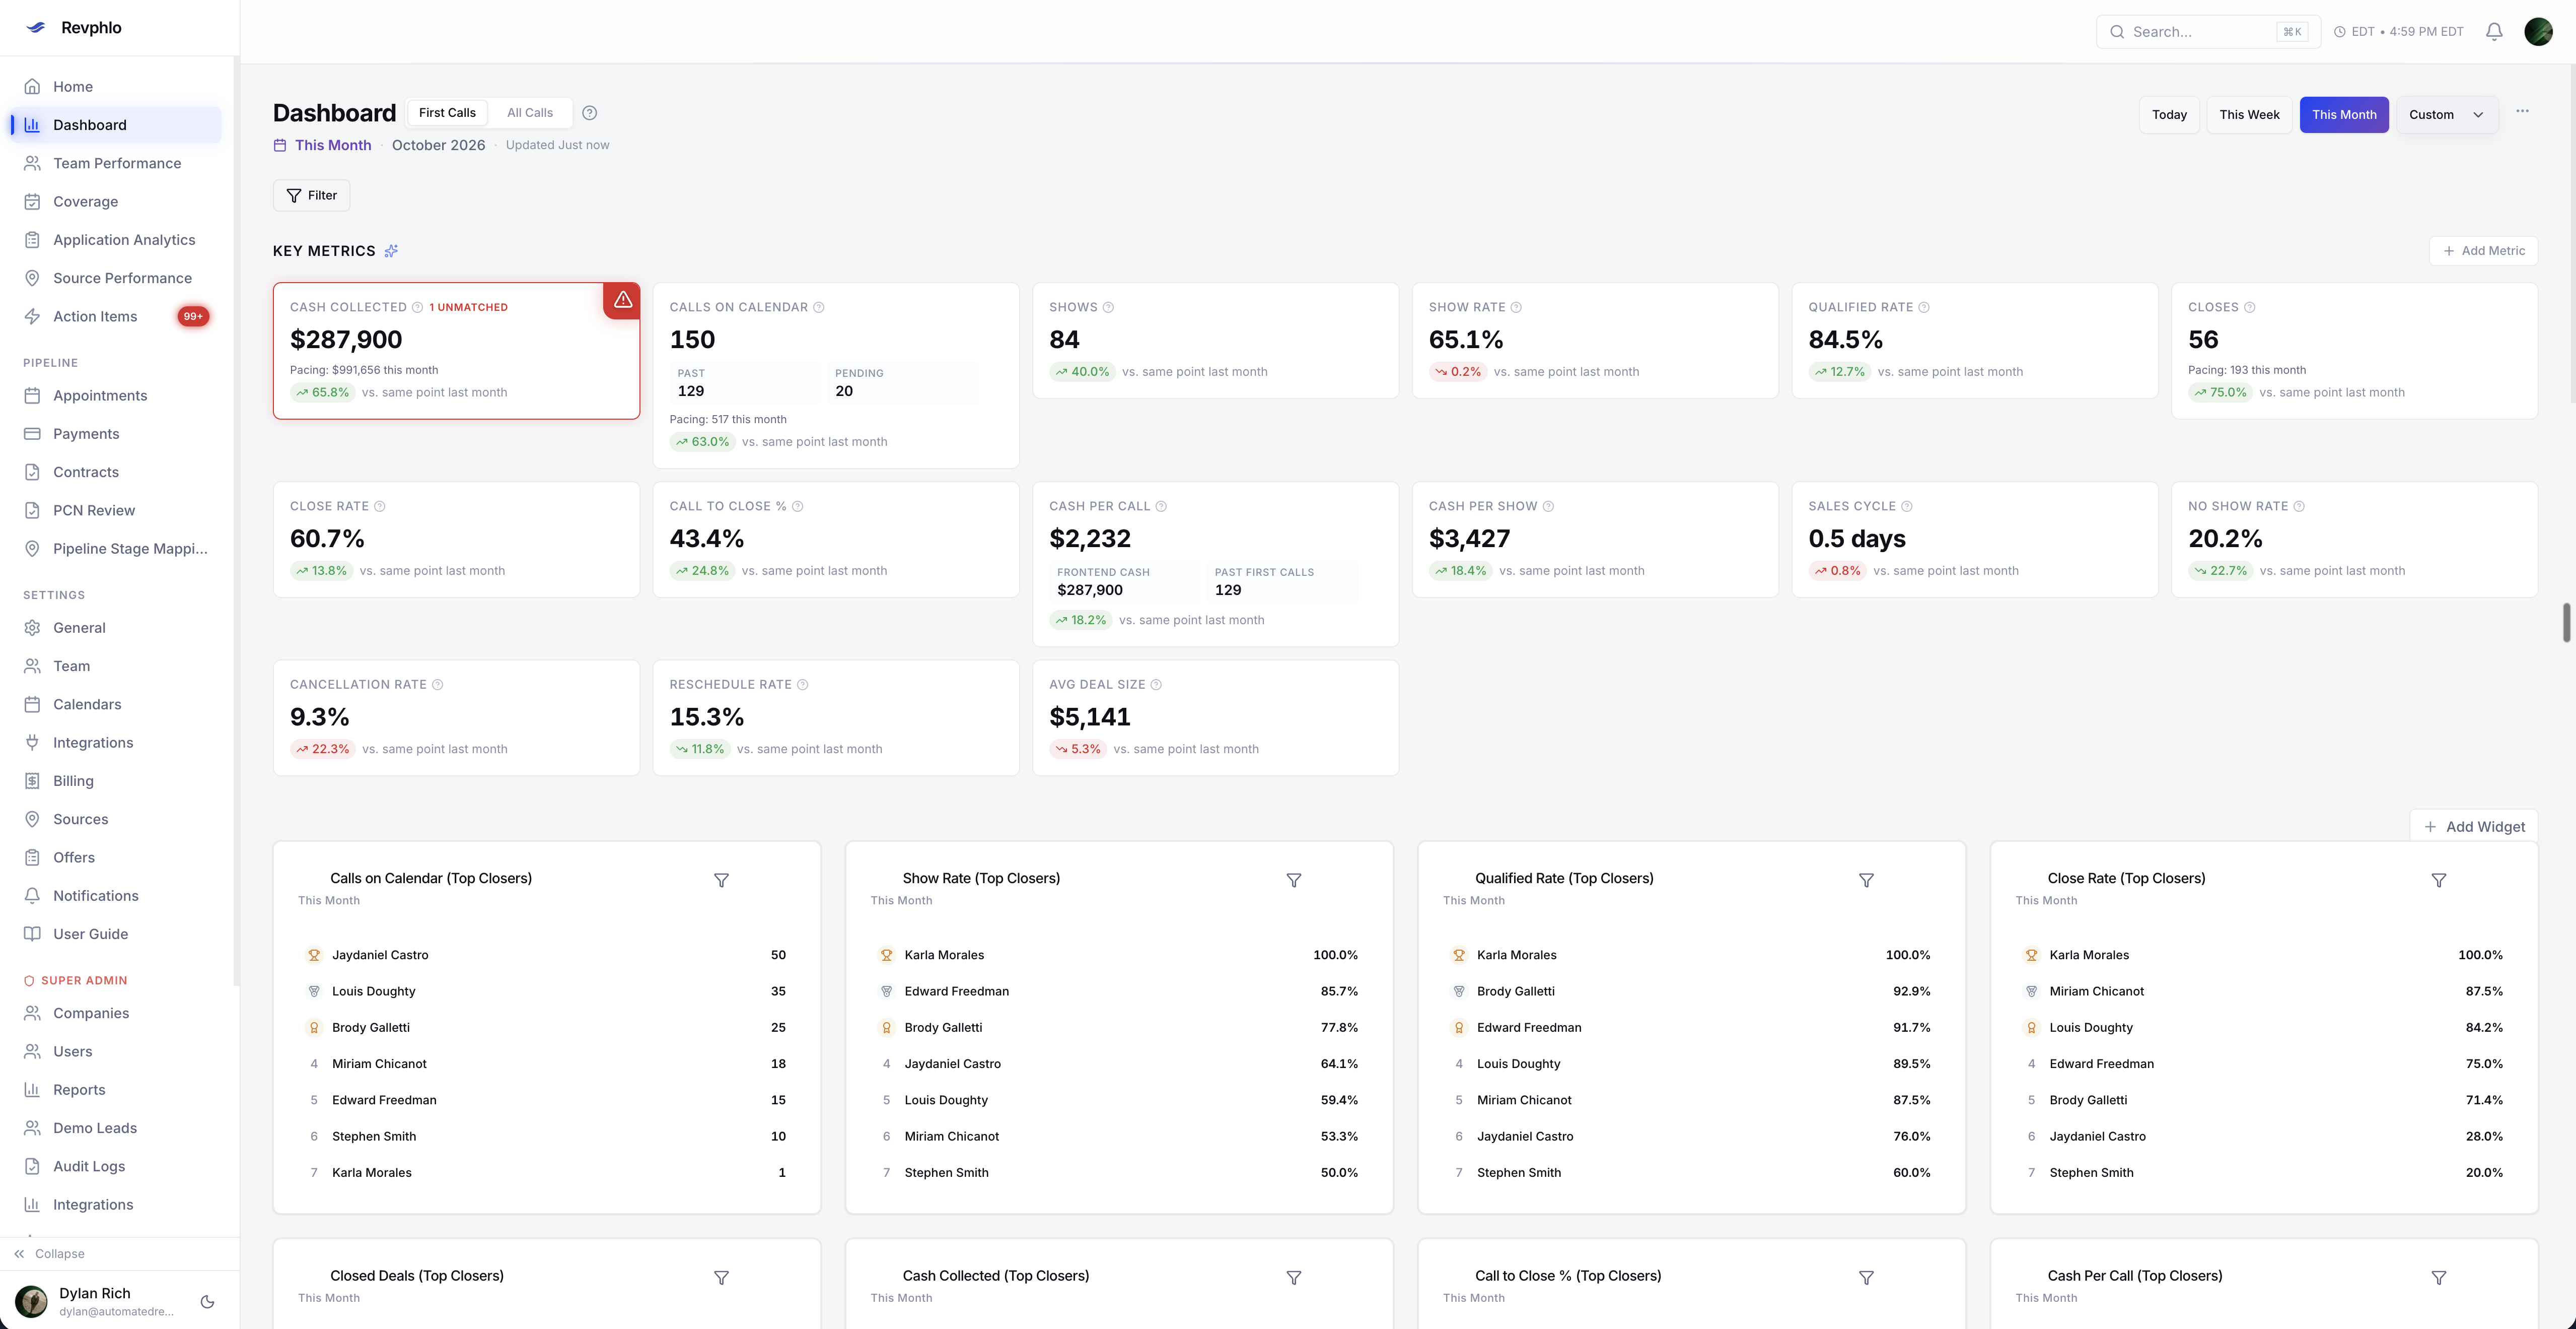Filter the Qualified Rate widget
Image resolution: width=2576 pixels, height=1329 pixels.
tap(1866, 881)
